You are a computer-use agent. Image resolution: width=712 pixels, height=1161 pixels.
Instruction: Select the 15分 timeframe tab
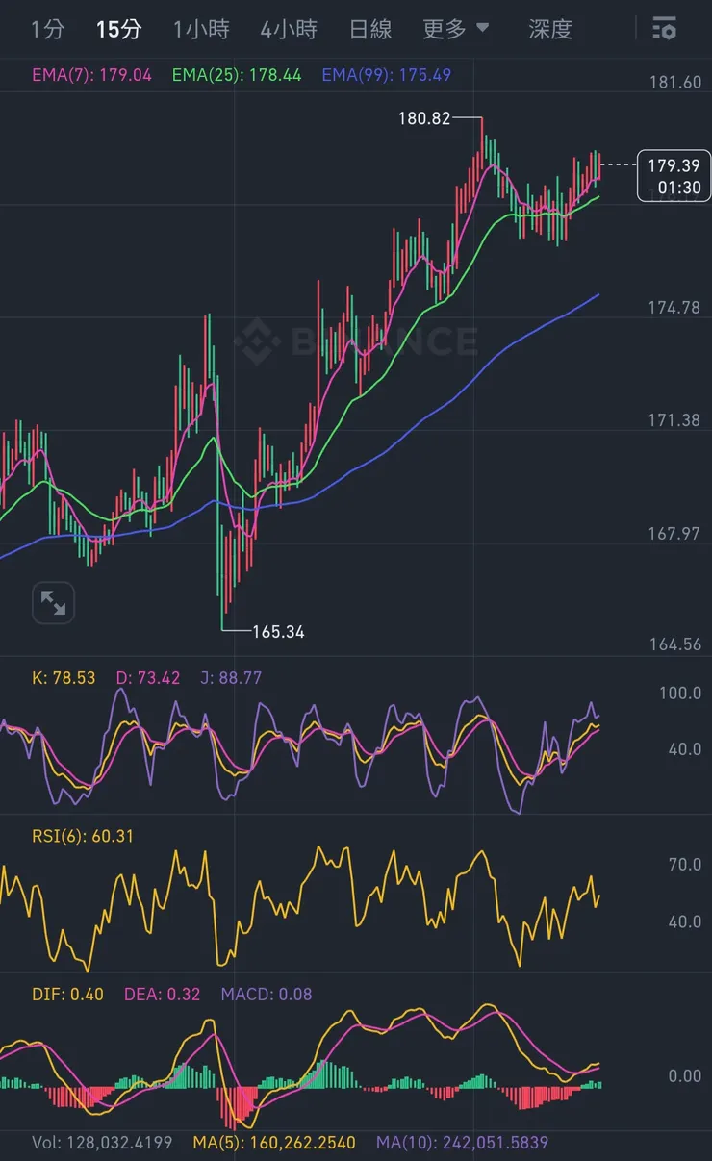(118, 30)
